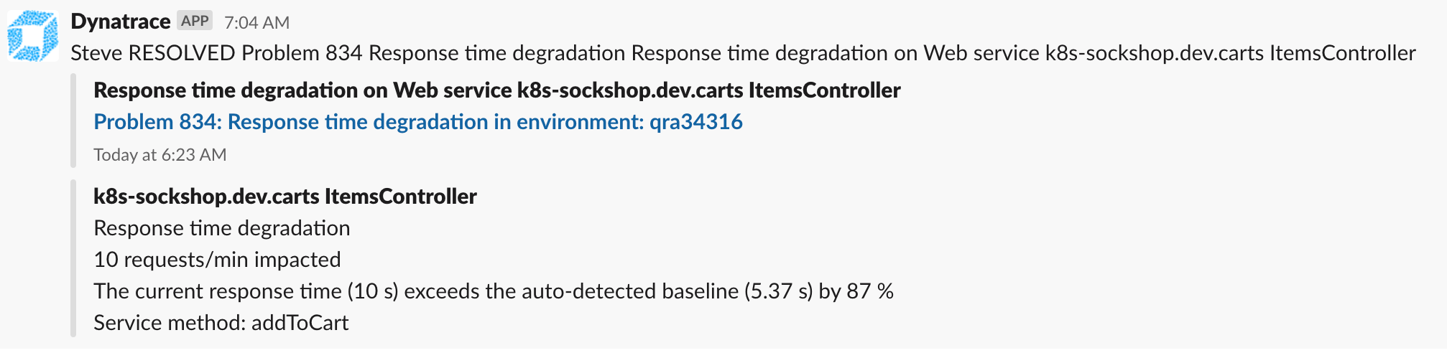Open the 'Today at 6:23 AM' timestamp
Image resolution: width=1447 pixels, height=353 pixels.
(160, 155)
